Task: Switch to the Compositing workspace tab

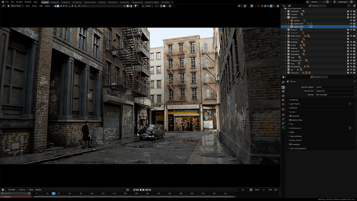Action: click(137, 2)
